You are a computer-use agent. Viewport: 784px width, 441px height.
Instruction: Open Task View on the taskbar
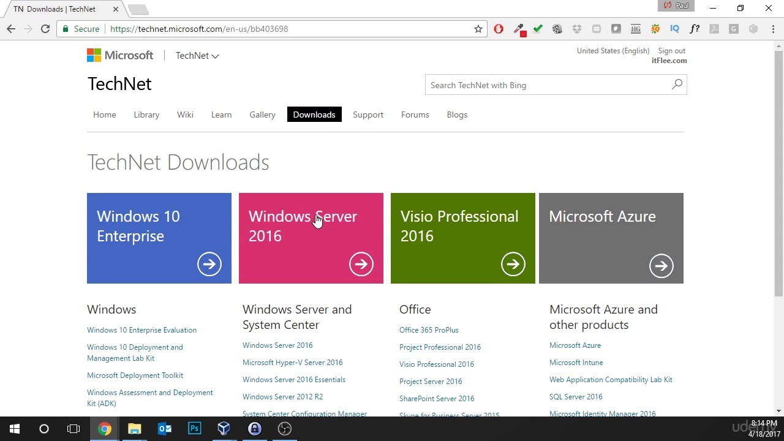click(x=73, y=429)
